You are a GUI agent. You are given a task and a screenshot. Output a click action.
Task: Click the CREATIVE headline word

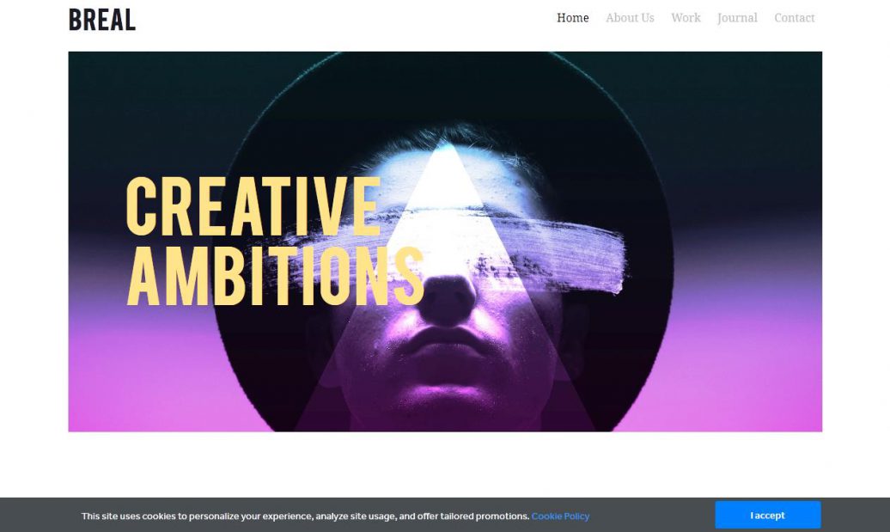pyautogui.click(x=253, y=206)
